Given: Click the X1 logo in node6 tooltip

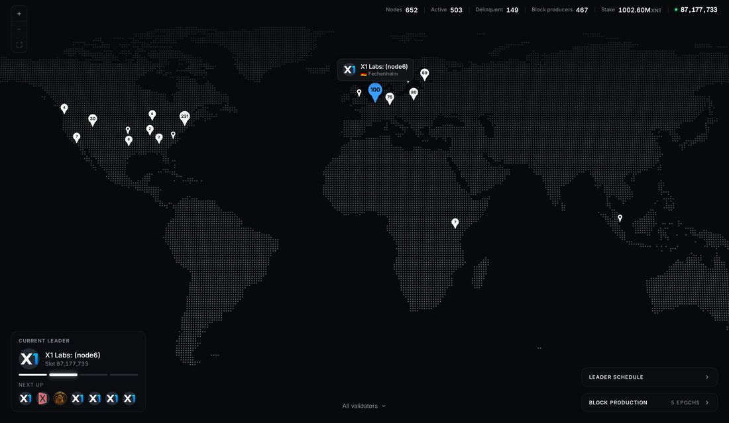Looking at the screenshot, I should [349, 70].
